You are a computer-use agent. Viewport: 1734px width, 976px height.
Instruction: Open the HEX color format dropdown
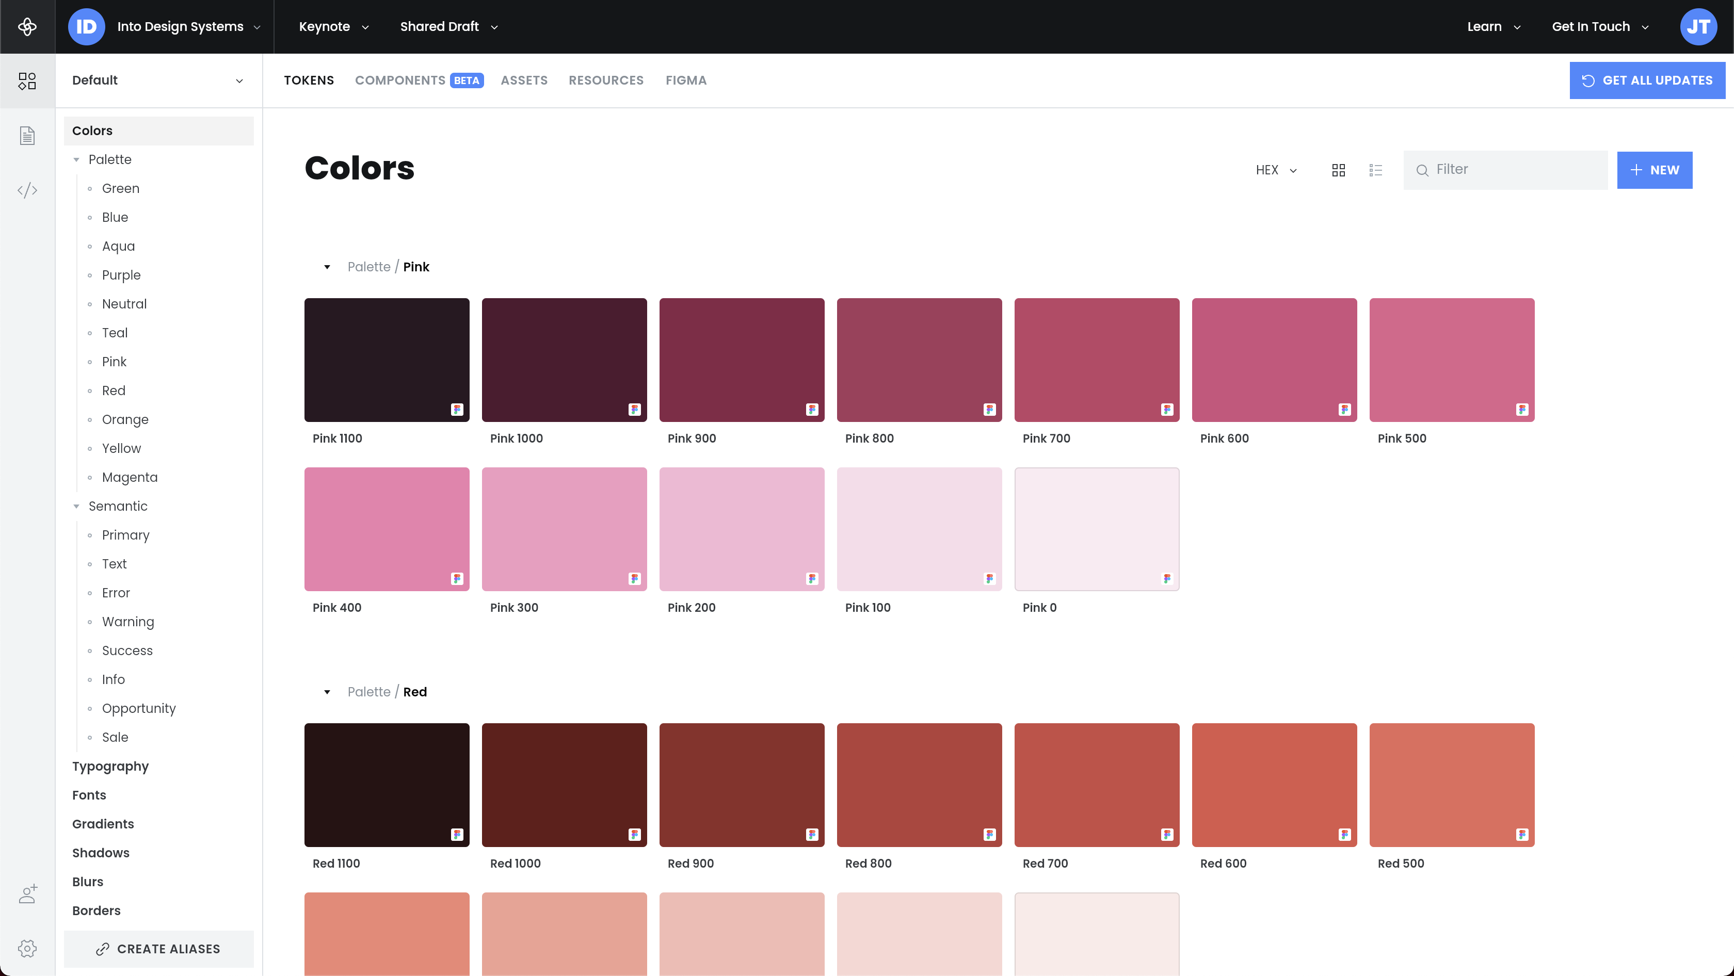[1276, 170]
